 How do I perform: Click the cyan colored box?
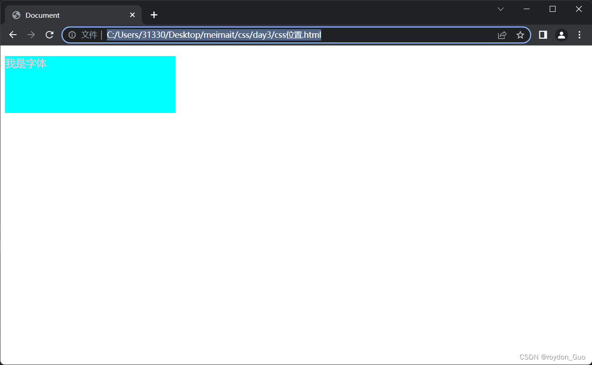[90, 84]
